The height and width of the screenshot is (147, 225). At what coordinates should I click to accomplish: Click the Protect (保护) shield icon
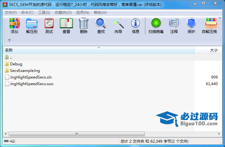pos(191,23)
